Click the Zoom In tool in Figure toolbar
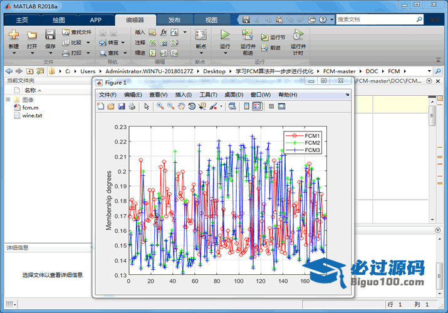The height and width of the screenshot is (313, 448). click(x=160, y=106)
